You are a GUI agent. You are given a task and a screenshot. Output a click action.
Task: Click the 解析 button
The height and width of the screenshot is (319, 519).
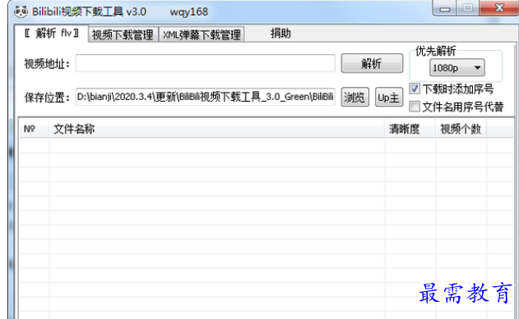(x=372, y=63)
